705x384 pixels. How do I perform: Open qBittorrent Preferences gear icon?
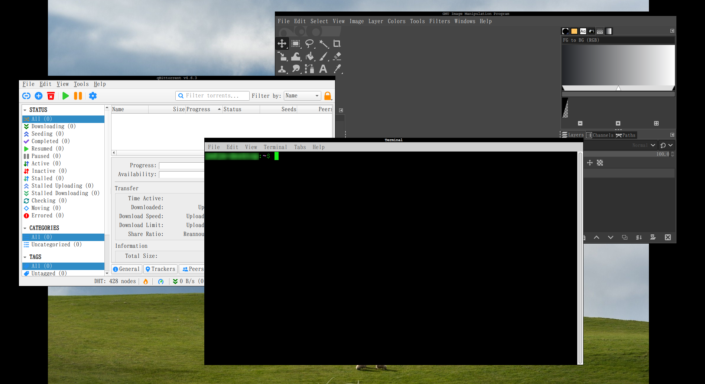(x=93, y=96)
